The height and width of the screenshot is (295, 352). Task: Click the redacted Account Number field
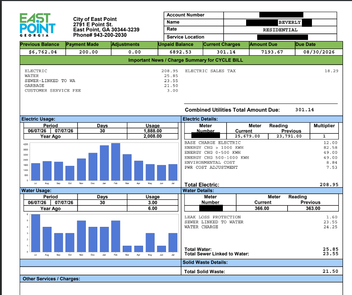tap(280, 15)
